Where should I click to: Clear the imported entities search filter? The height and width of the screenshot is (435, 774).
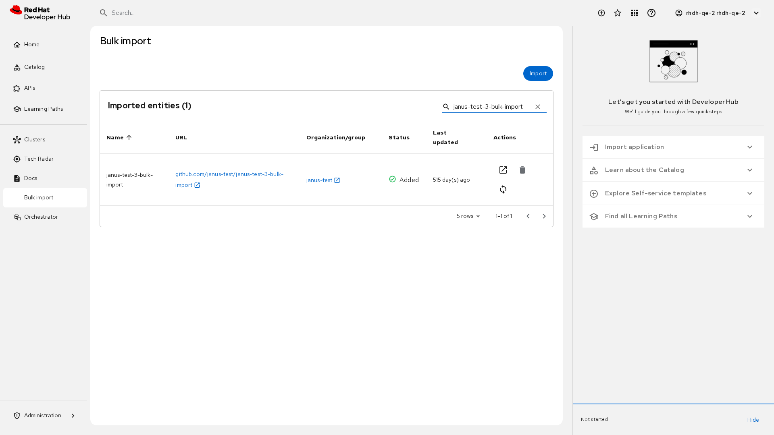pos(538,107)
